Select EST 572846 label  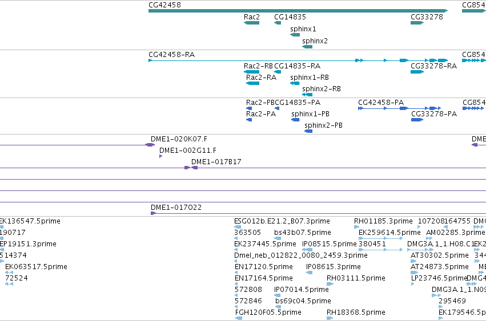pos(248,301)
